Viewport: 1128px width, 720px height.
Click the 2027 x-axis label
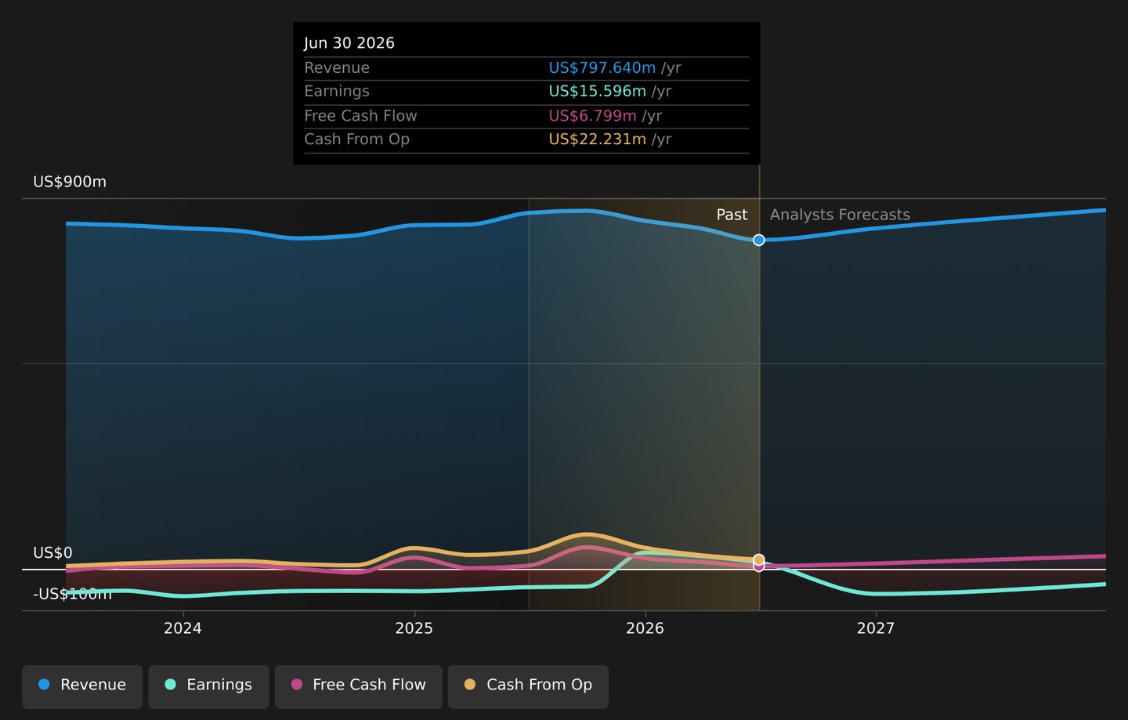[x=875, y=628]
